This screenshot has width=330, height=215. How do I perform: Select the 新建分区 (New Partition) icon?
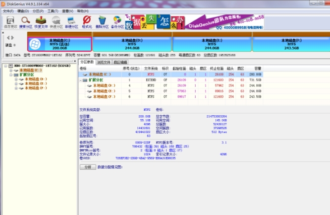tap(72, 21)
